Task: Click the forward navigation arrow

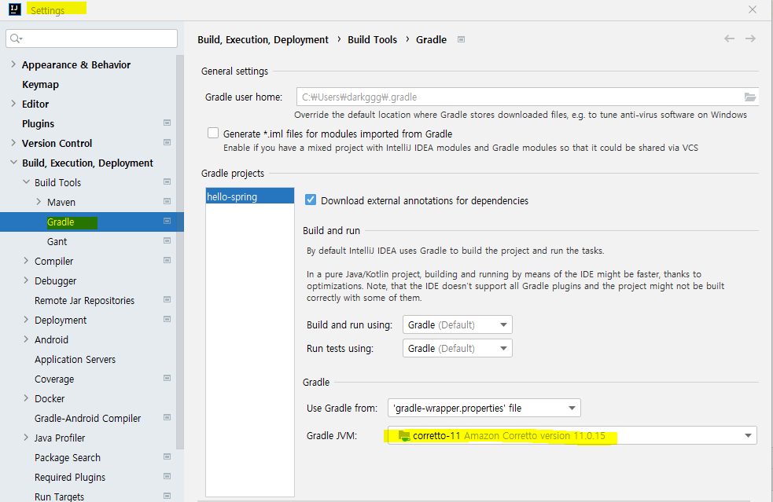Action: (x=750, y=38)
